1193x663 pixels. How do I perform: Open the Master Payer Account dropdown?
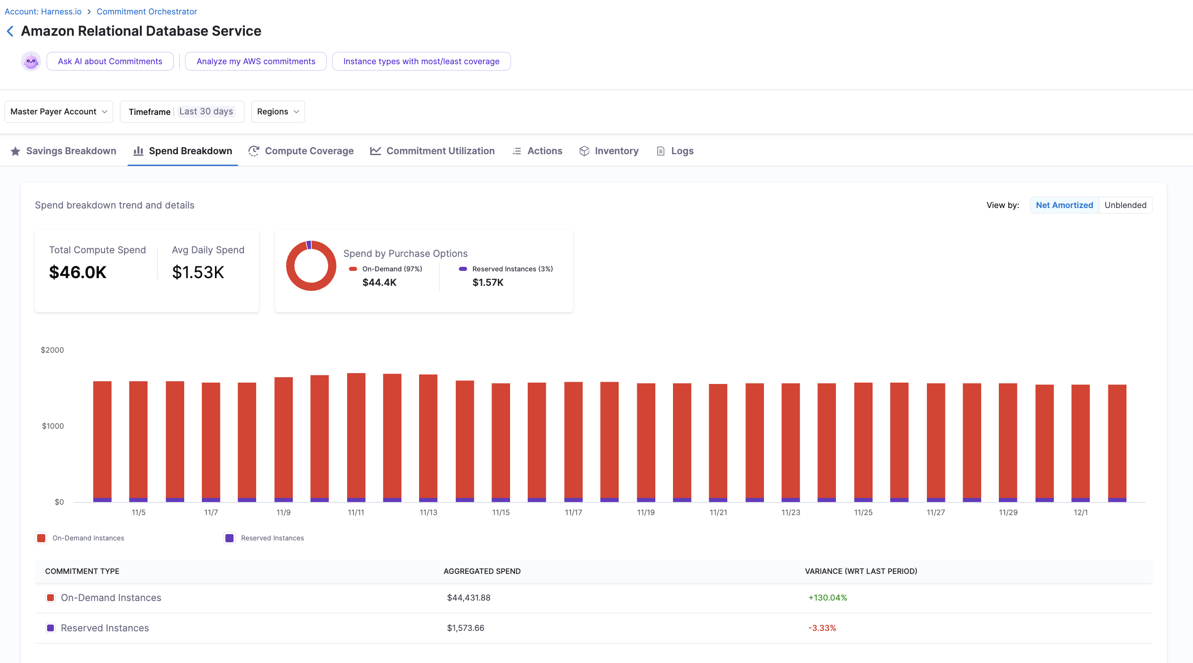pos(59,112)
